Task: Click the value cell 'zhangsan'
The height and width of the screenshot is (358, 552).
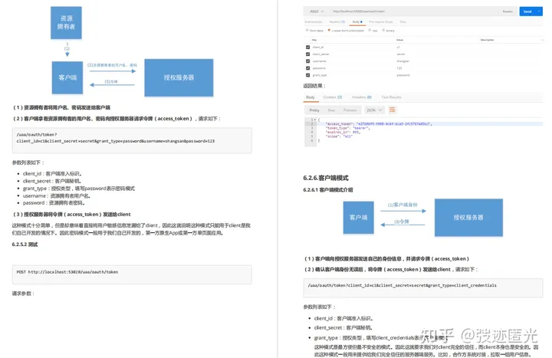Action: click(x=402, y=61)
